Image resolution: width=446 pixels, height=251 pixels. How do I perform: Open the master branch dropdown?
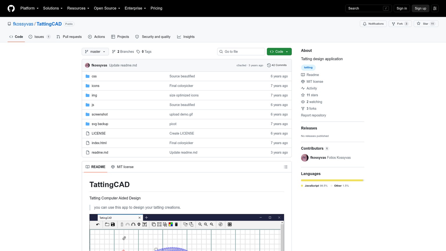pos(95,52)
